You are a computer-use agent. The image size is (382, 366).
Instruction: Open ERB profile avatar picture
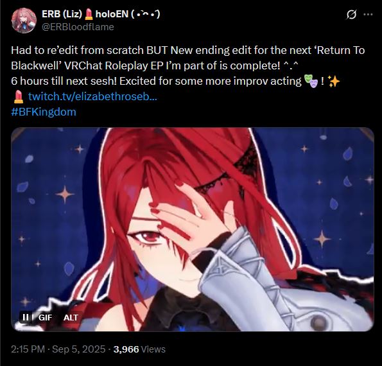[x=24, y=21]
